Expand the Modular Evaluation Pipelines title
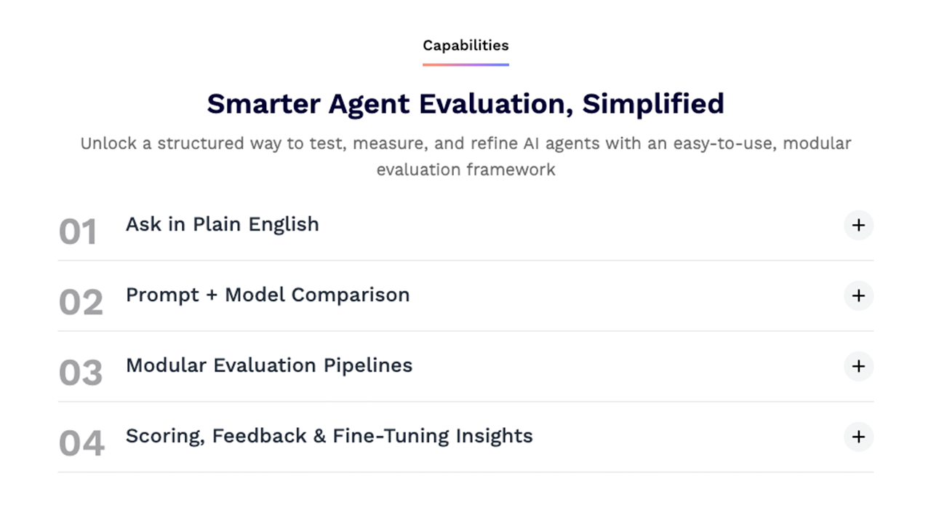931x524 pixels. (269, 365)
